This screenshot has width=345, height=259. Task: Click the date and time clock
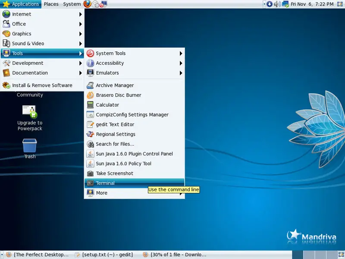coord(312,4)
